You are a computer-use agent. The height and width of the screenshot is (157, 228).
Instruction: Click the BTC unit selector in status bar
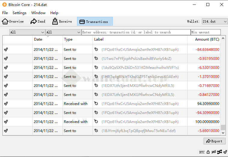tap(202, 152)
